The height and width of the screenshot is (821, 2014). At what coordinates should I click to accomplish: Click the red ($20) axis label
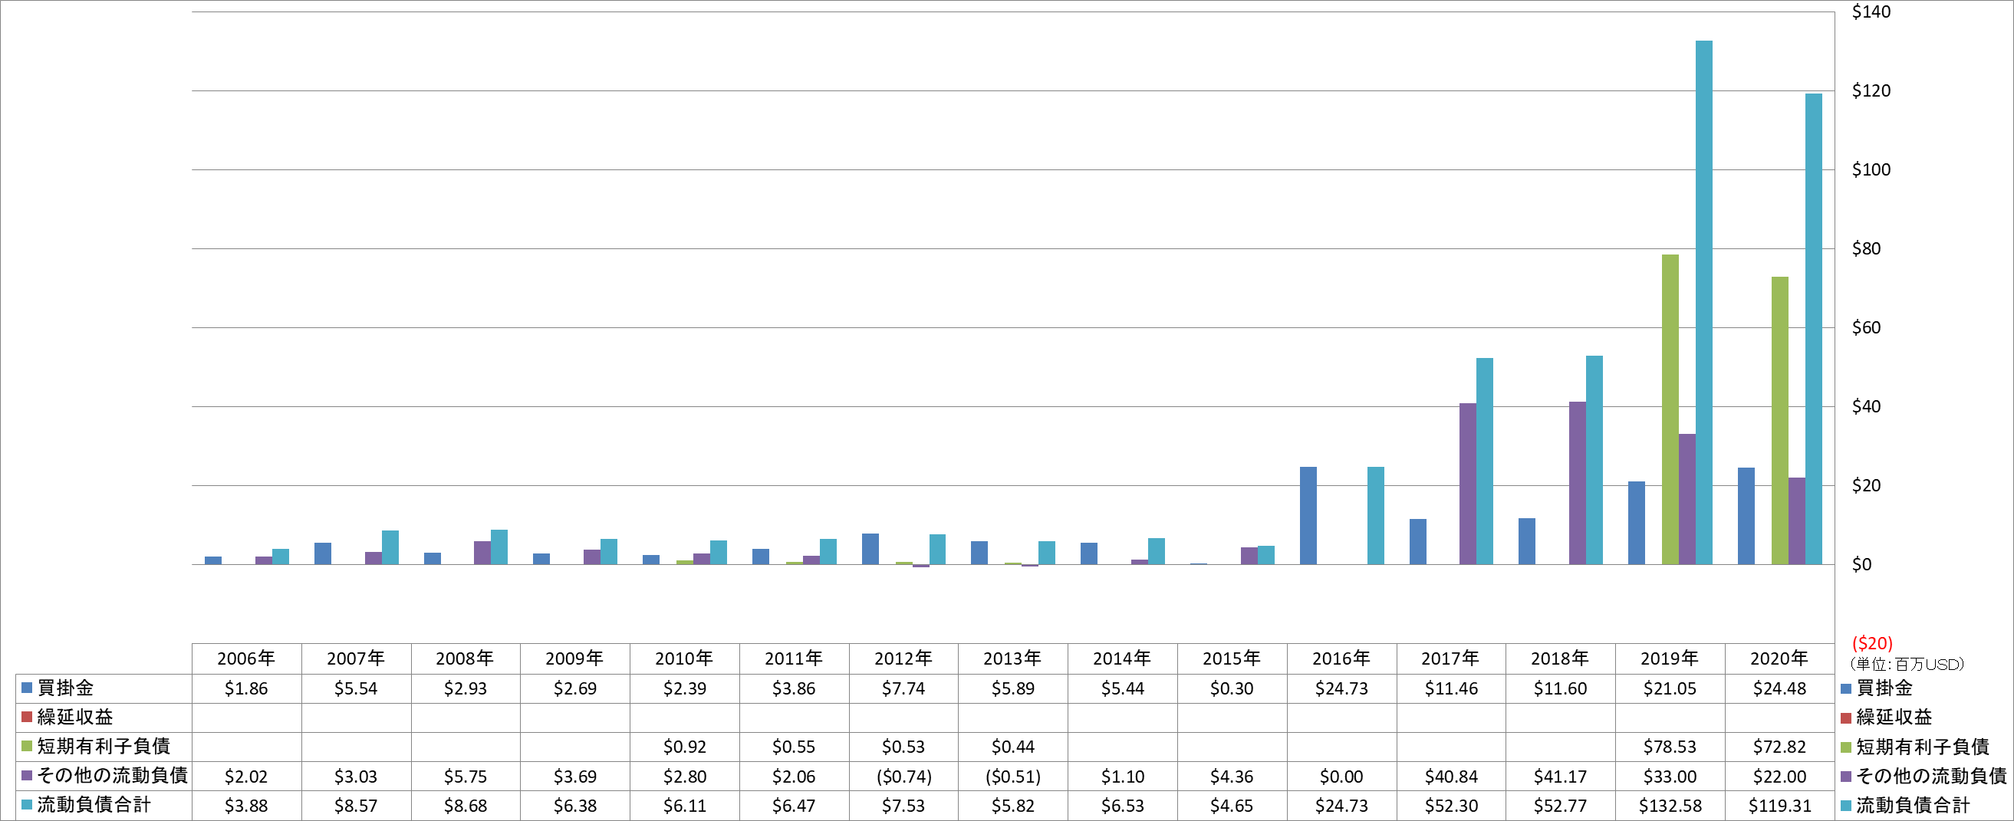1871,643
